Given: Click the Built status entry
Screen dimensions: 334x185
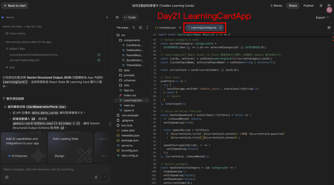Looking at the screenshot, I should click(x=10, y=67).
